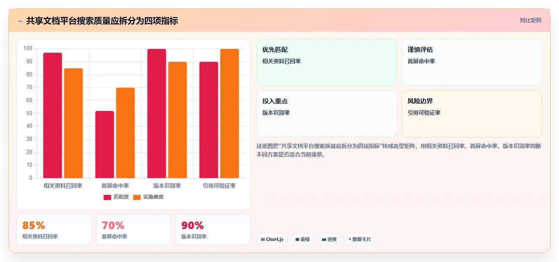Select the 进度 tag chip
The width and height of the screenshot is (559, 262).
pos(329,239)
